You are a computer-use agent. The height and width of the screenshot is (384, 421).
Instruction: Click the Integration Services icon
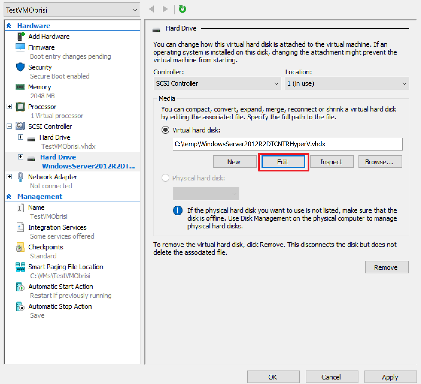pyautogui.click(x=20, y=227)
